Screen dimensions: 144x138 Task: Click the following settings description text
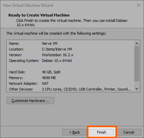(x=56, y=33)
